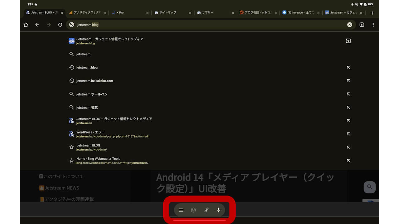The image size is (399, 224).
Task: Close the アナリティクス tab
Action: coord(105,13)
